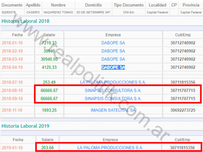The height and width of the screenshot is (152, 203).
Task: Select CUIT 30711707715 in 2018-08-10 row
Action: pyautogui.click(x=183, y=90)
